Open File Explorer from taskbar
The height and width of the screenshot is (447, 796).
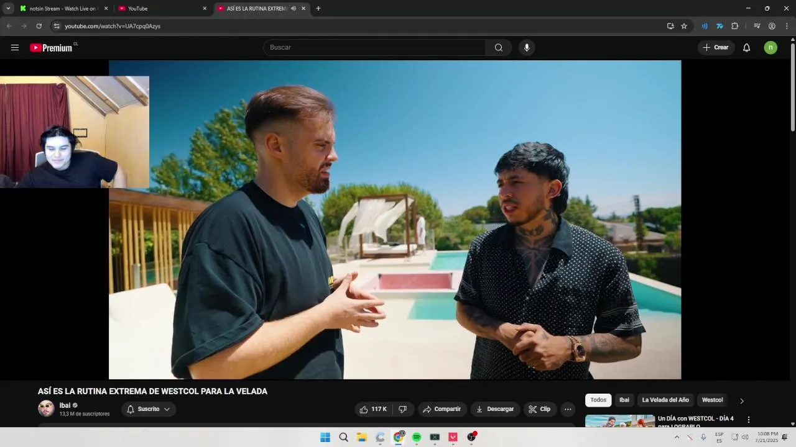point(362,437)
